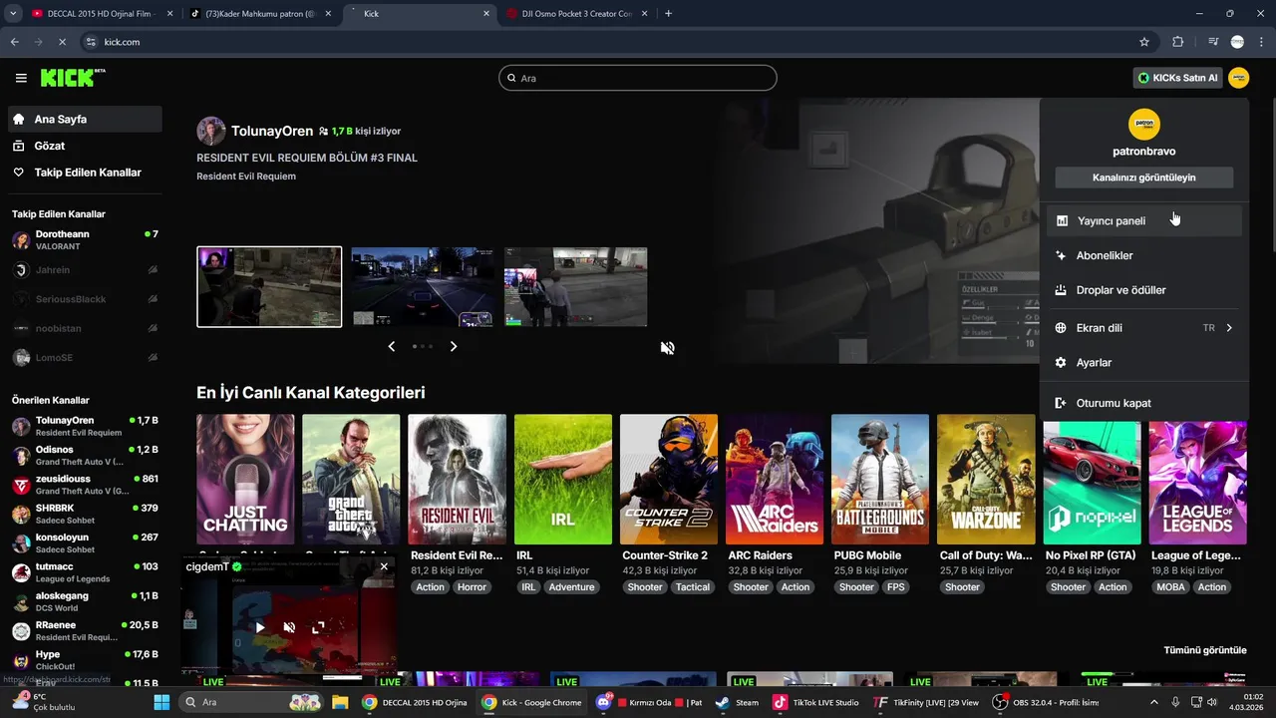This screenshot has width=1276, height=718.
Task: Unmute the cigdemT mini player
Action: click(x=289, y=627)
